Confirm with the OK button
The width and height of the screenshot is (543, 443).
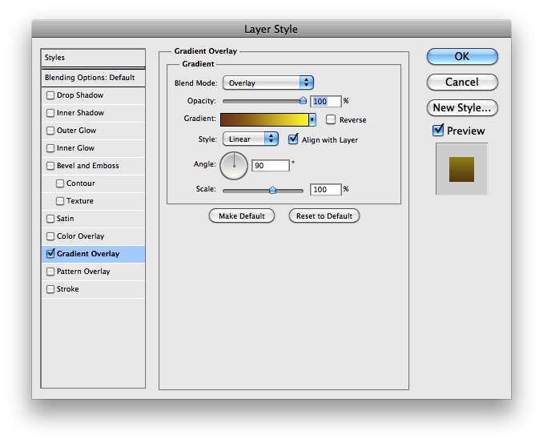pyautogui.click(x=462, y=56)
